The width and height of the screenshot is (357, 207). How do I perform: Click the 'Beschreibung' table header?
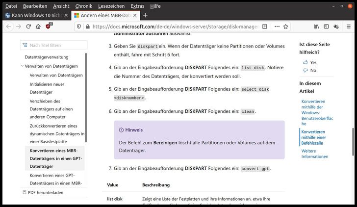[x=156, y=185]
